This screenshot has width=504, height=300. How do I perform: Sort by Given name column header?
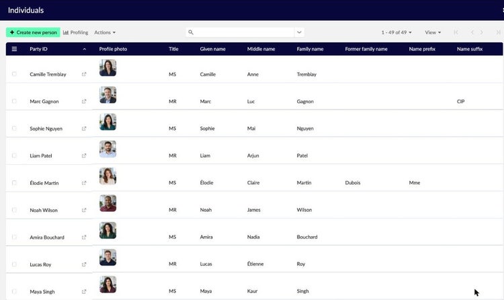pos(213,49)
